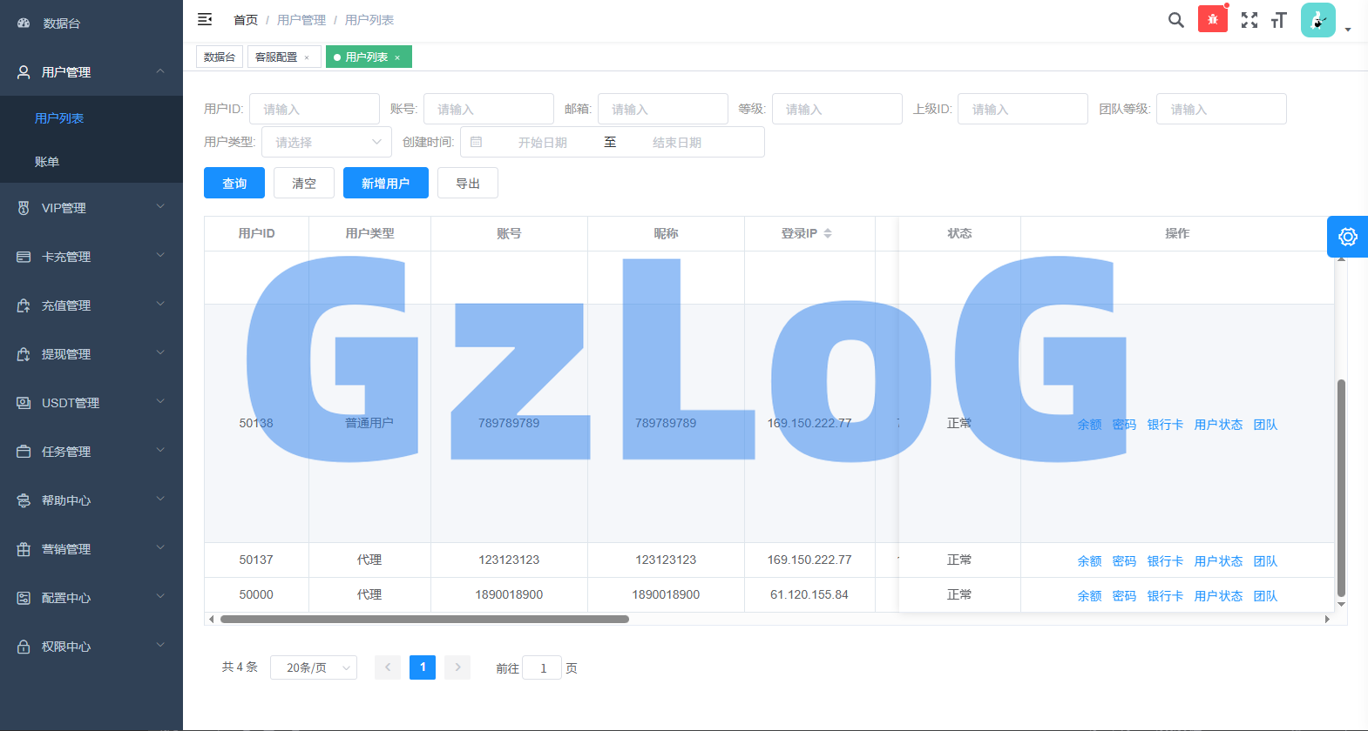Click the search magnifier icon in header
Screen dimensions: 1368x731
point(1175,20)
